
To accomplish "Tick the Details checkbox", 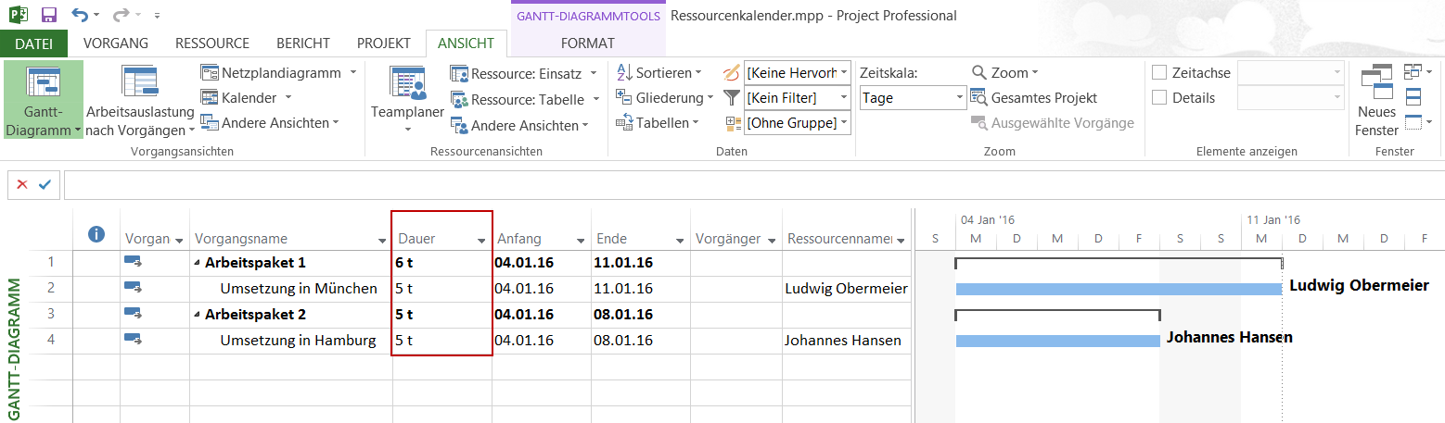I will pos(1159,98).
